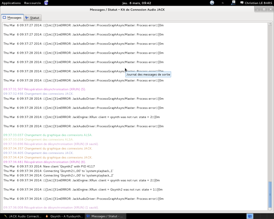The width and height of the screenshot is (274, 219).
Task: Click '09:37:33.037 Changement du graphique des connexions ALSA.'
Action: [48, 135]
